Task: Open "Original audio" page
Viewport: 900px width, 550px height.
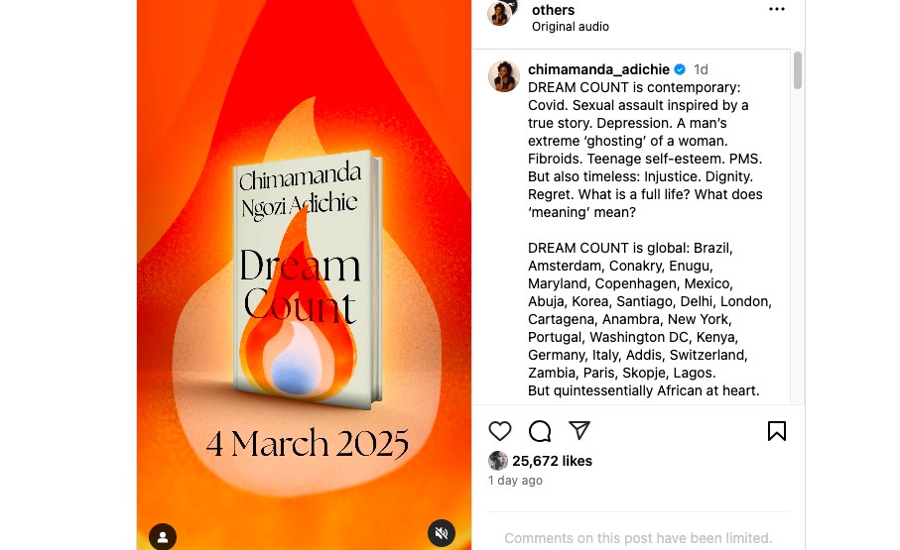Action: pos(570,27)
